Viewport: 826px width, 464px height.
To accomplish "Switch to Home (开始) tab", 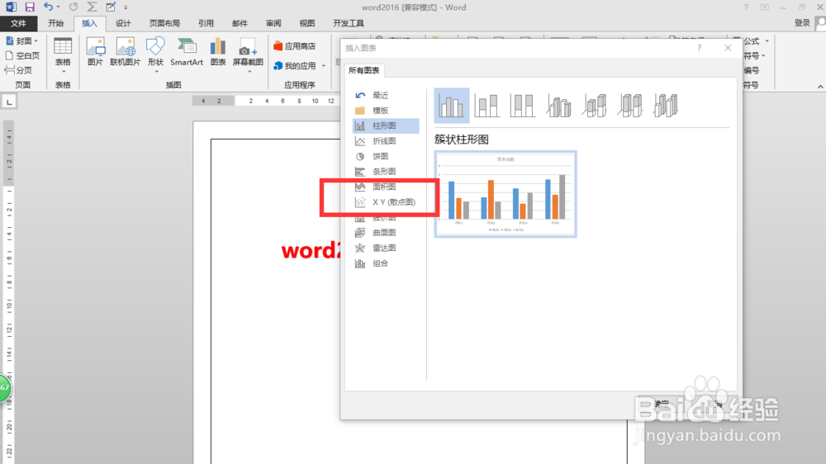I will pyautogui.click(x=56, y=23).
